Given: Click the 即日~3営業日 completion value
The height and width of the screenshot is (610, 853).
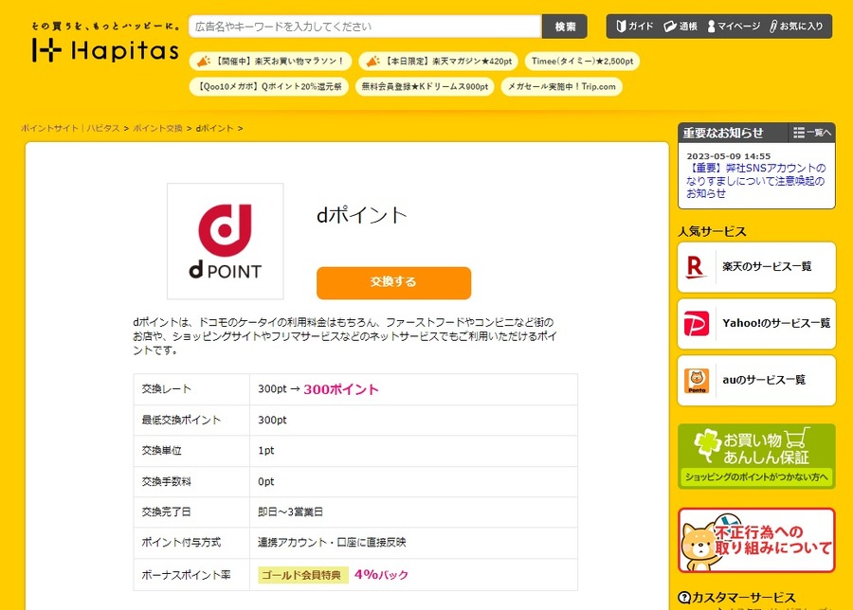Looking at the screenshot, I should pos(291,511).
